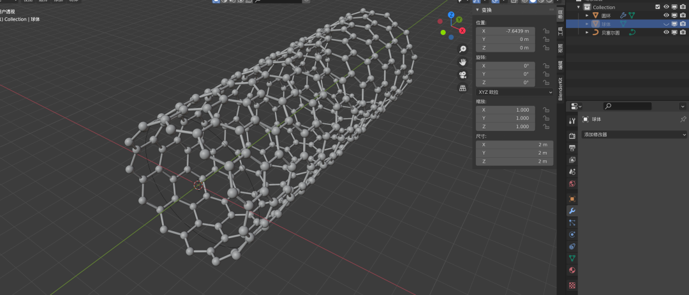Toggle render camera icon for 贝塞尔圆
689x295 pixels.
pyautogui.click(x=683, y=32)
